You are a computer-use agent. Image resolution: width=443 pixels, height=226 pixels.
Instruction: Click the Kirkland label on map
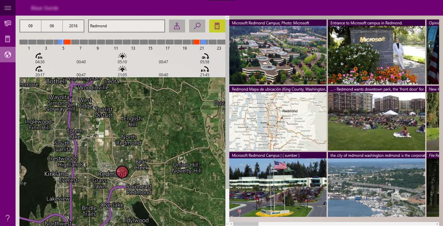(x=56, y=174)
